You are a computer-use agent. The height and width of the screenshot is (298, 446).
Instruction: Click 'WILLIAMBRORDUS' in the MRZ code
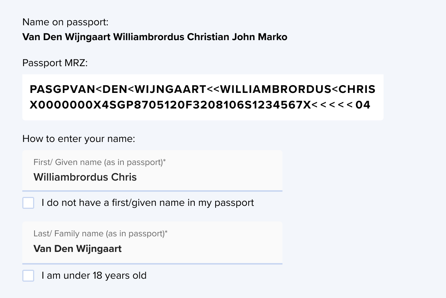pos(278,90)
